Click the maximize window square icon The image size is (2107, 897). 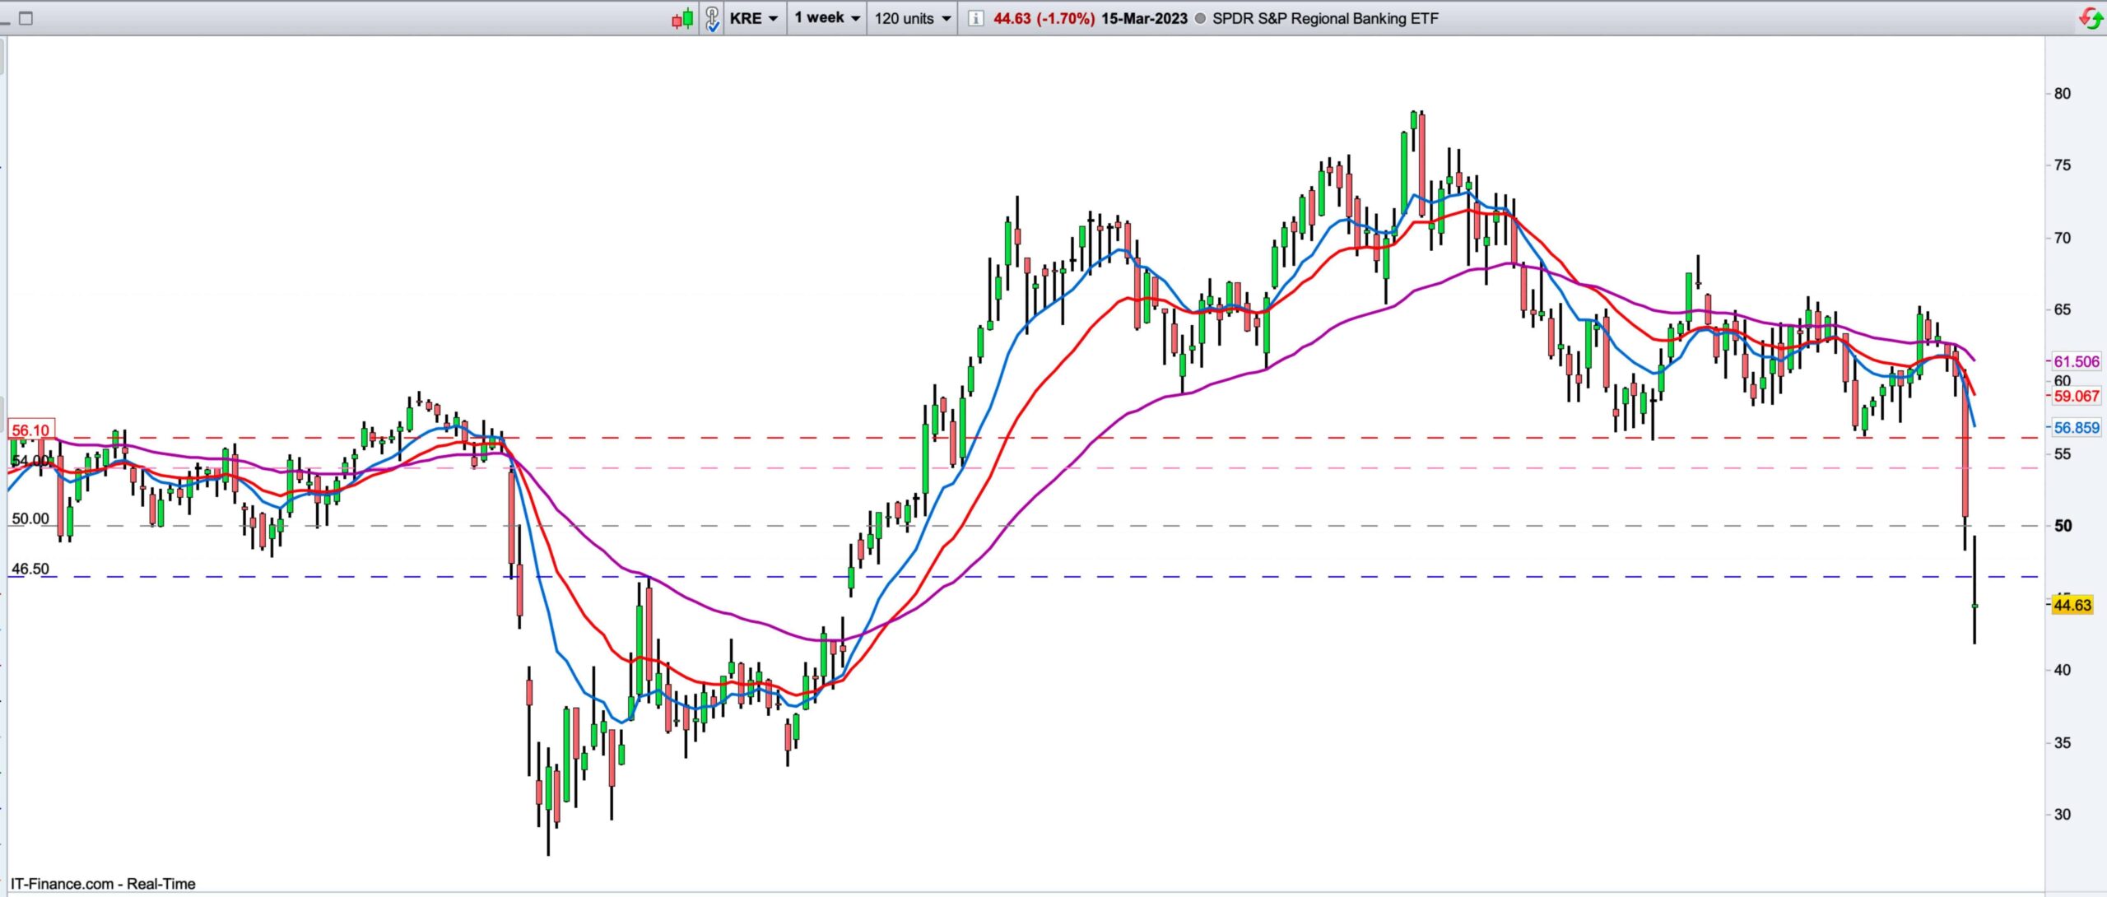pos(26,18)
